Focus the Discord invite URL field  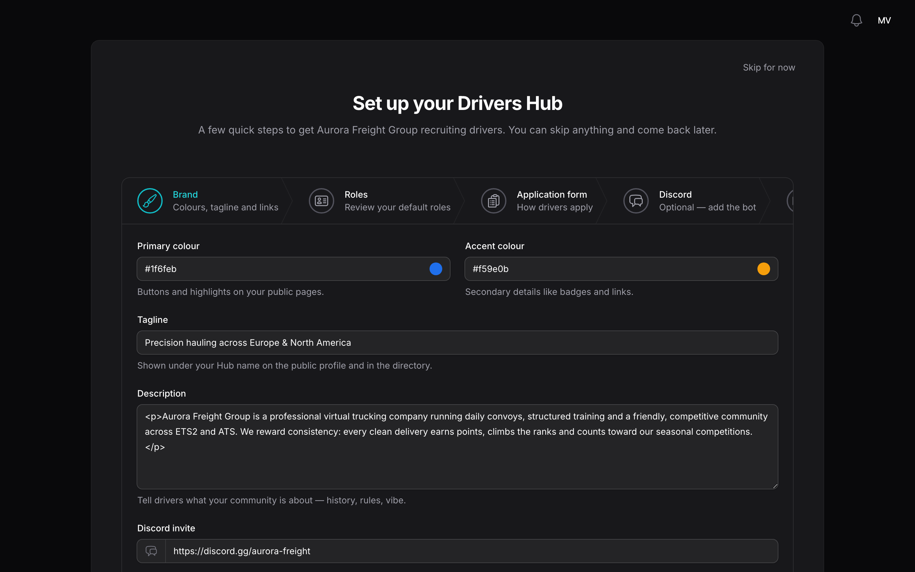(x=471, y=551)
